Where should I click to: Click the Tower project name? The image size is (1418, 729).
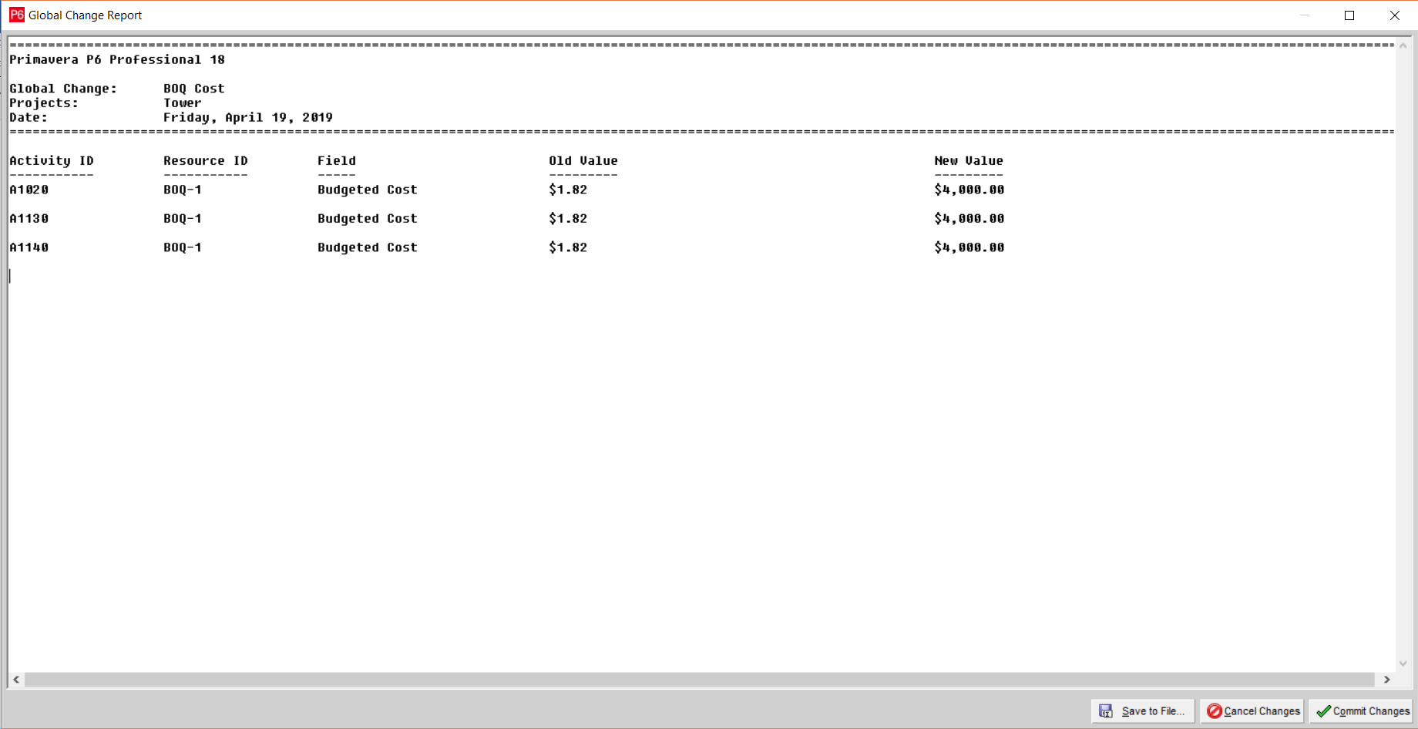pos(183,103)
